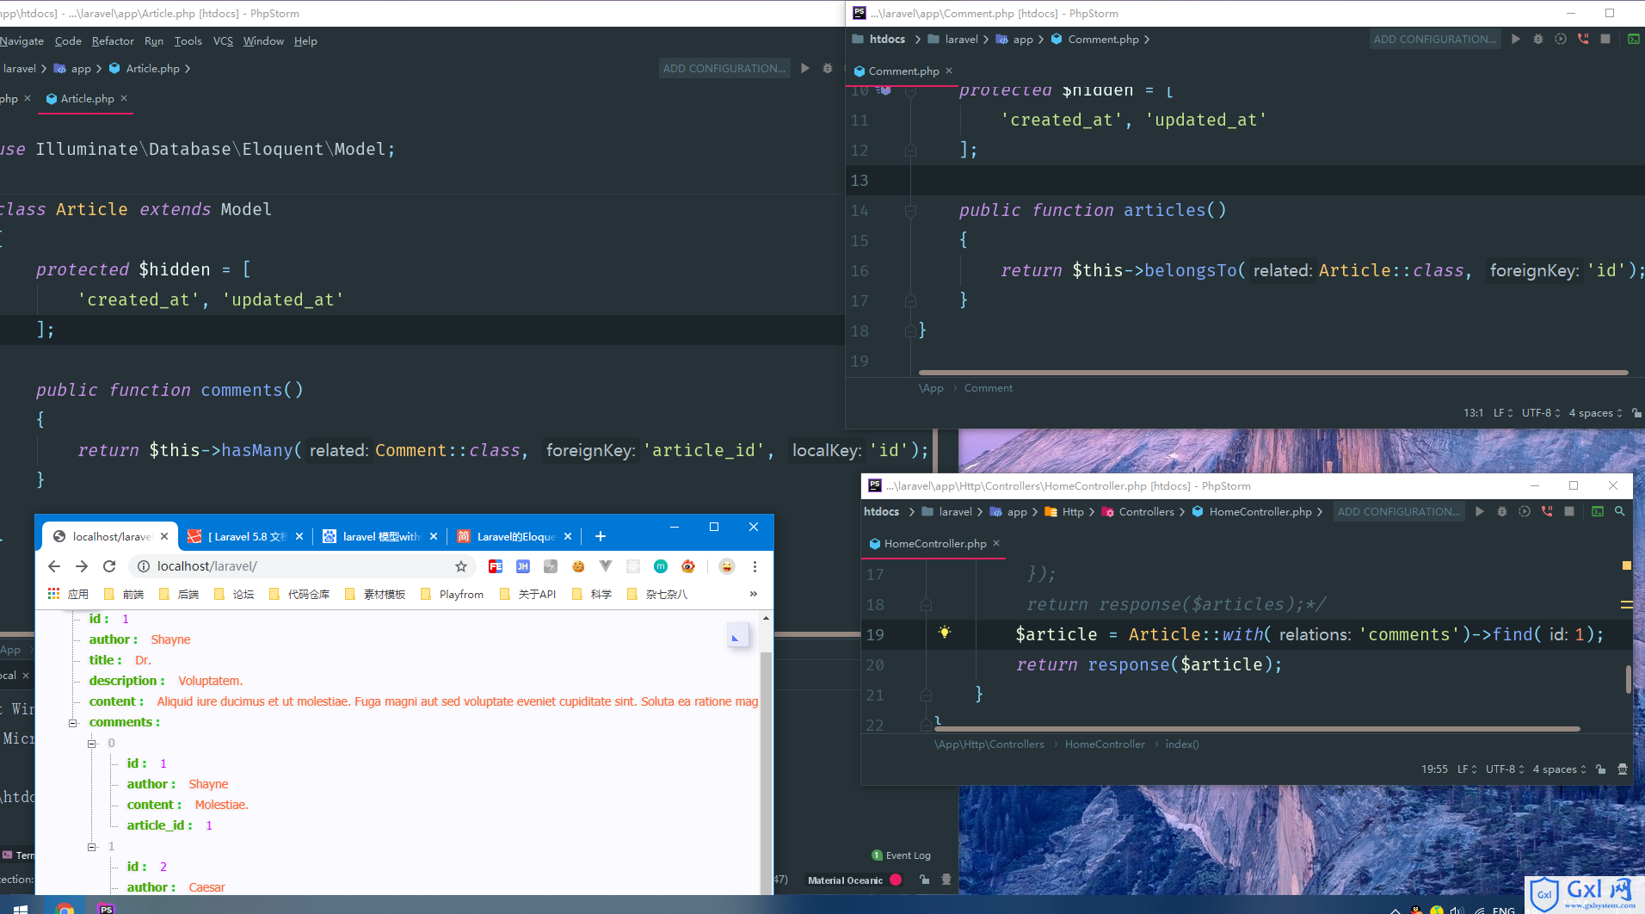1645x914 pixels.
Task: Click the Chrome address bar
Action: point(301,565)
